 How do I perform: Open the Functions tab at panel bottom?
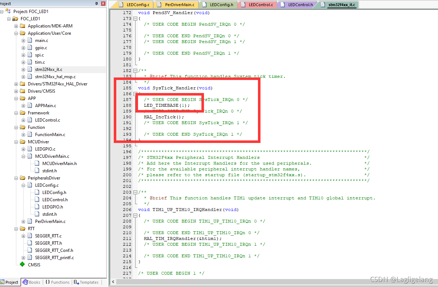(x=58, y=282)
